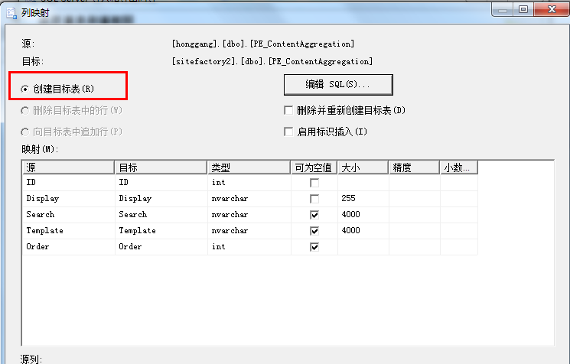Select source cell Template

point(68,231)
